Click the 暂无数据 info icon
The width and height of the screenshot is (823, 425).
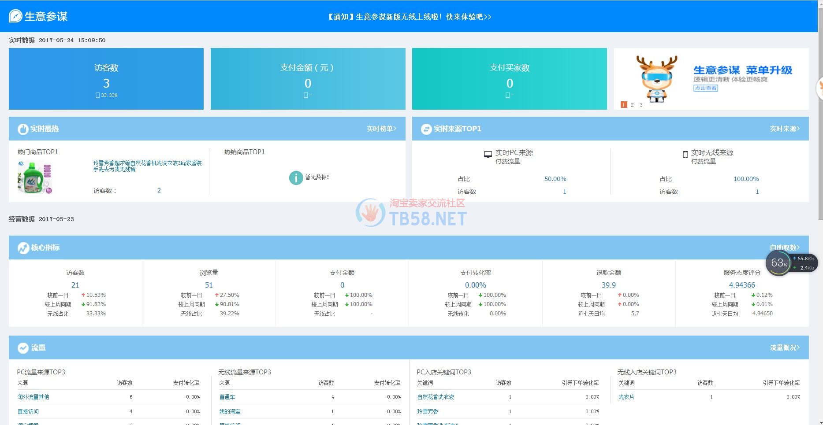click(295, 177)
